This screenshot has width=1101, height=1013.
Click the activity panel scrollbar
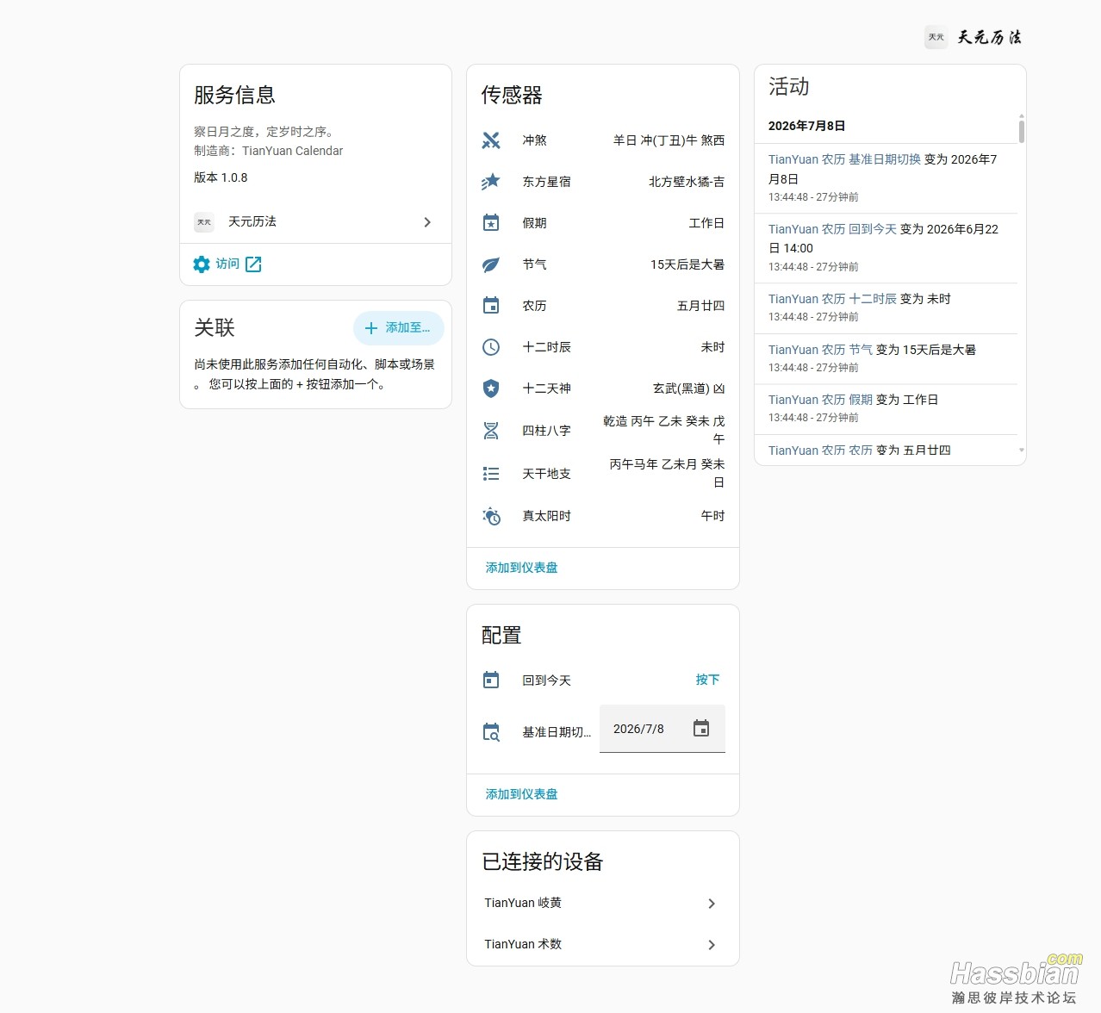(x=1022, y=131)
